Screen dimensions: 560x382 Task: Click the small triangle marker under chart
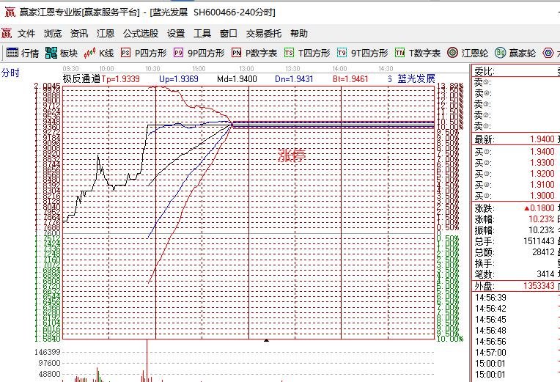point(266,340)
